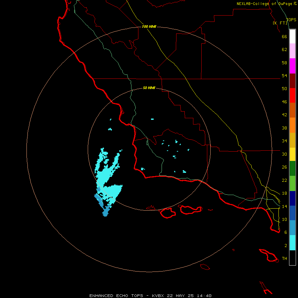Pick the bright red legend swatch

tap(292, 95)
